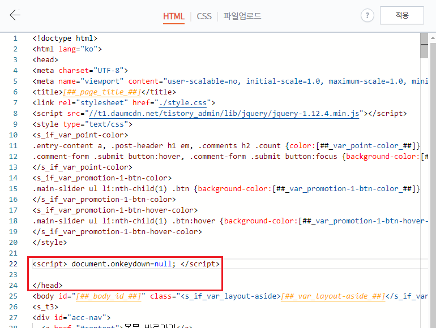Screen dimensions: 436x328
Task: Click line number 1 in gutter
Action: [15, 38]
